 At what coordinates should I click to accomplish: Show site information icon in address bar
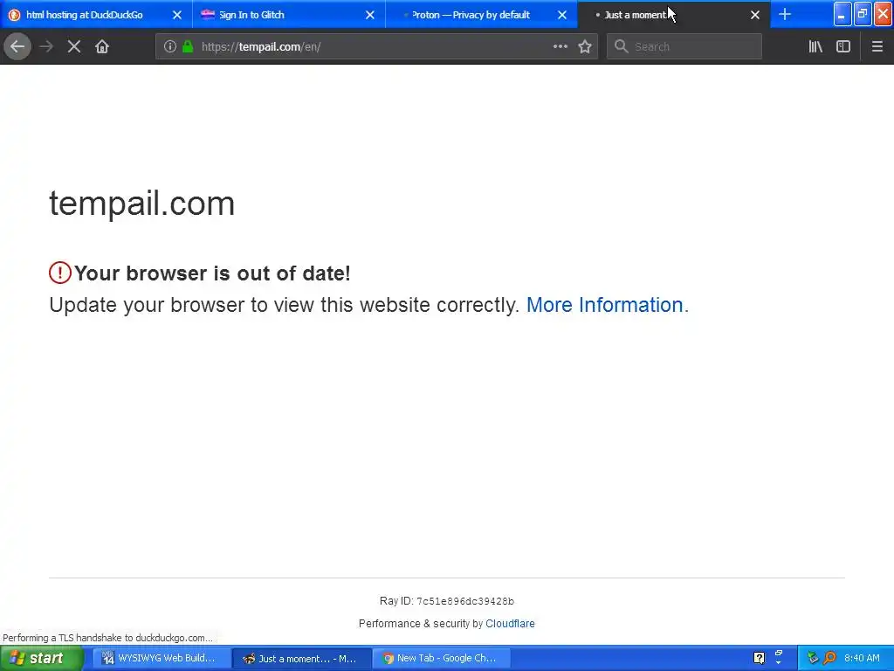tap(170, 47)
